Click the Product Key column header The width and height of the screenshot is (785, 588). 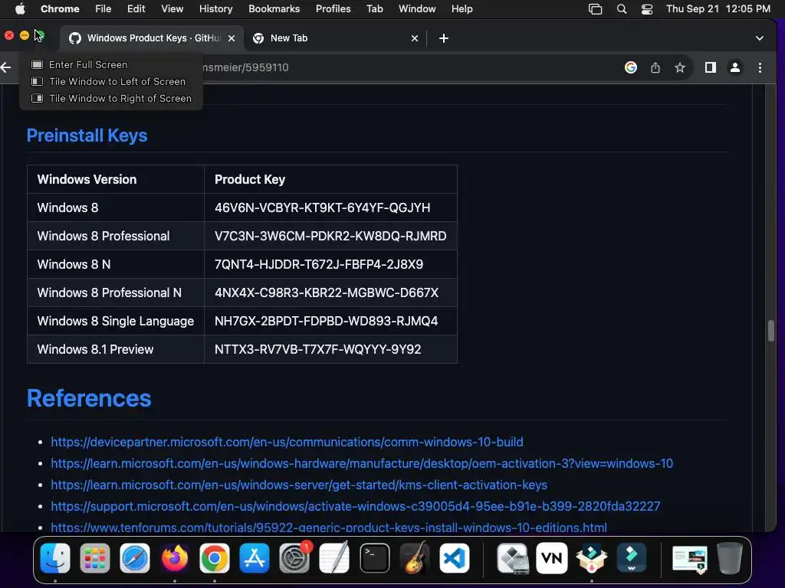[330, 179]
